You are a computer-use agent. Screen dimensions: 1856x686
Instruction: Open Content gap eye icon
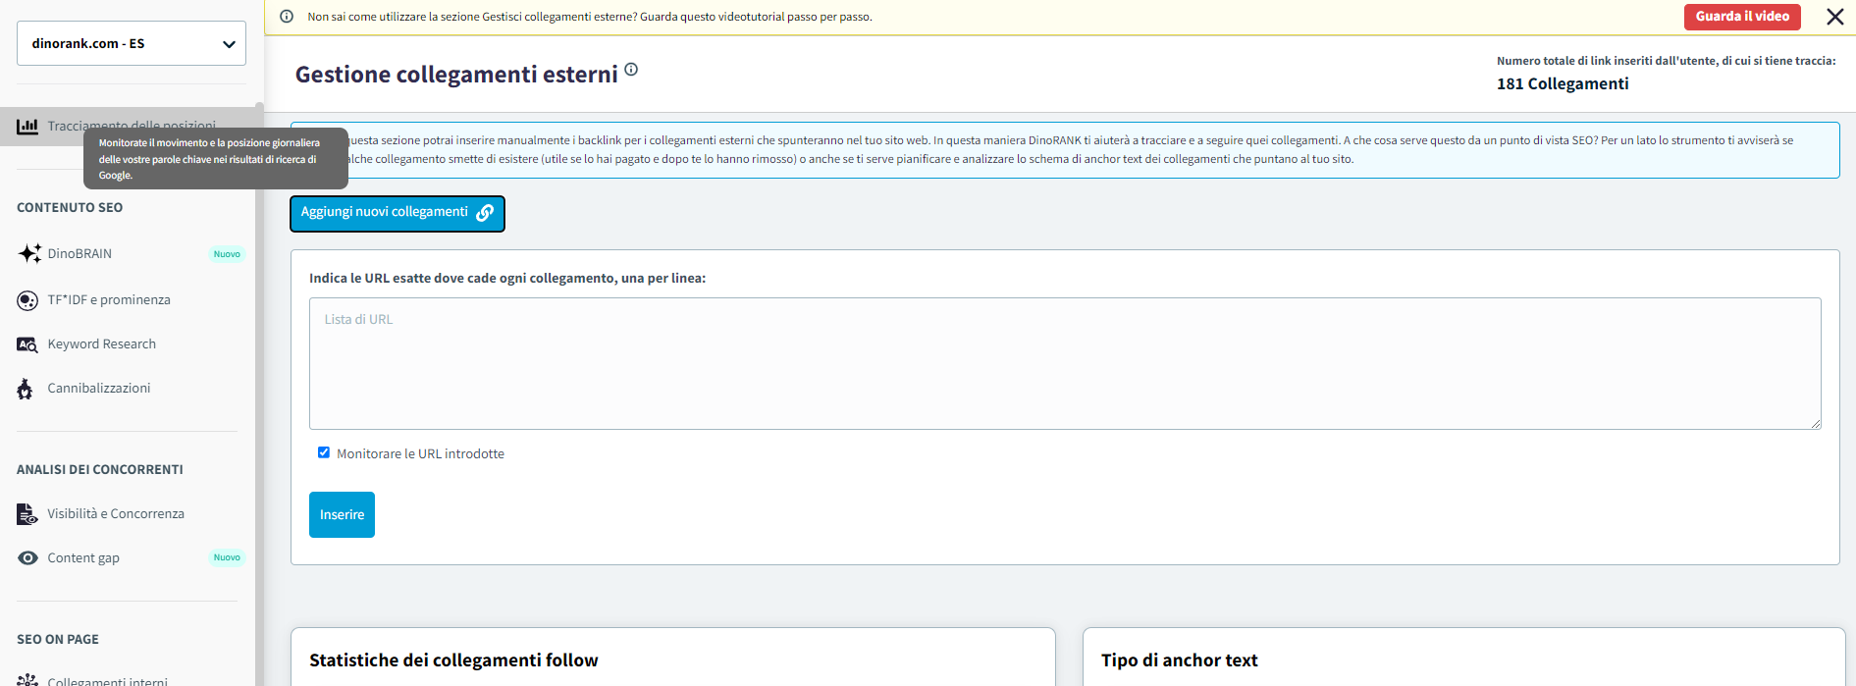point(27,557)
